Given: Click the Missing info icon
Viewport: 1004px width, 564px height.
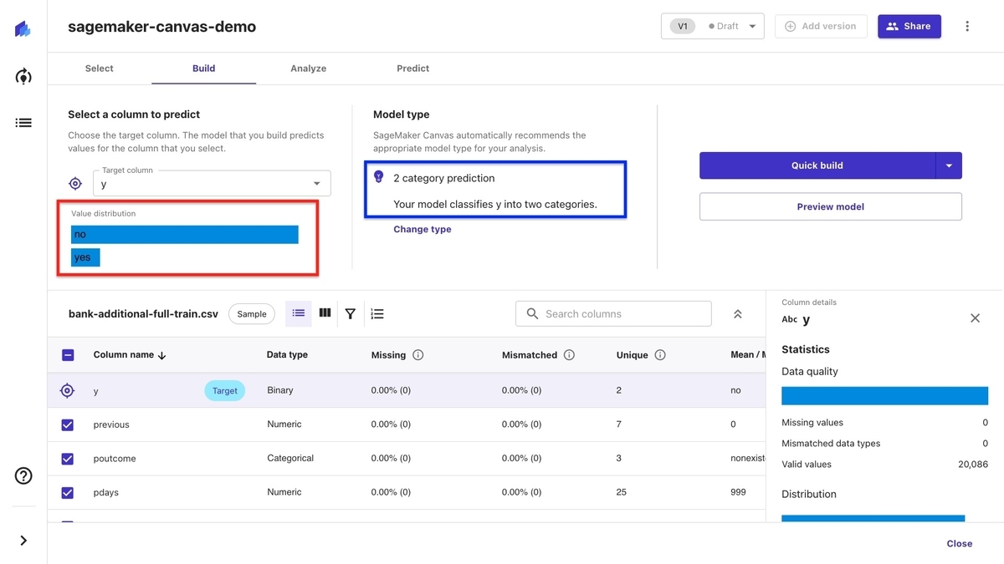Looking at the screenshot, I should point(418,355).
